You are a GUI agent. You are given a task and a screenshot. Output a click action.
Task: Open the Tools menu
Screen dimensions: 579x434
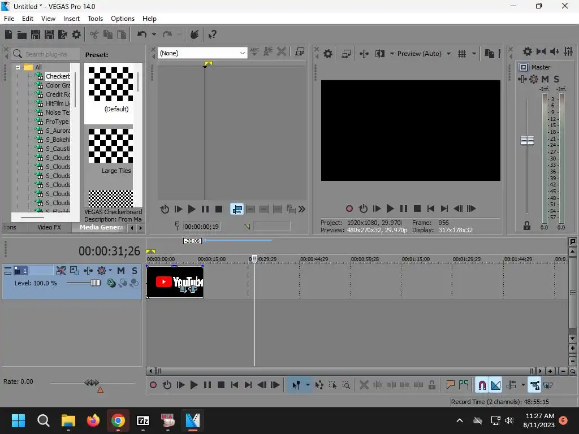click(95, 19)
